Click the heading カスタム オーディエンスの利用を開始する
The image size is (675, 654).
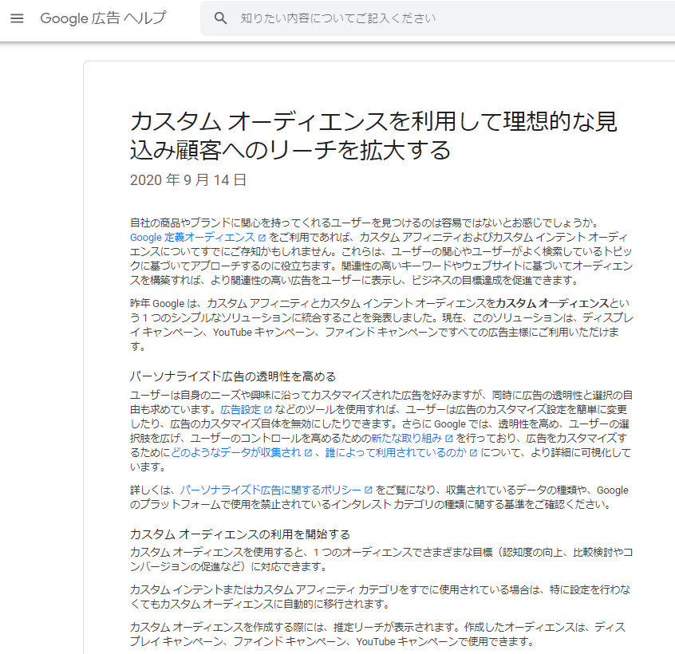click(240, 534)
